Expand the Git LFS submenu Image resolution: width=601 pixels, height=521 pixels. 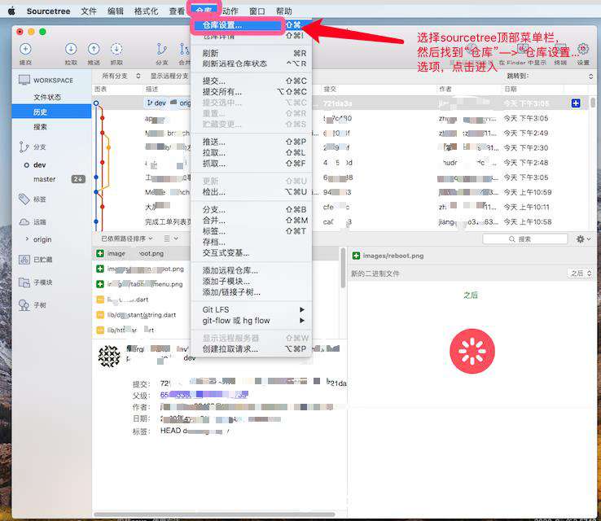[x=251, y=309]
